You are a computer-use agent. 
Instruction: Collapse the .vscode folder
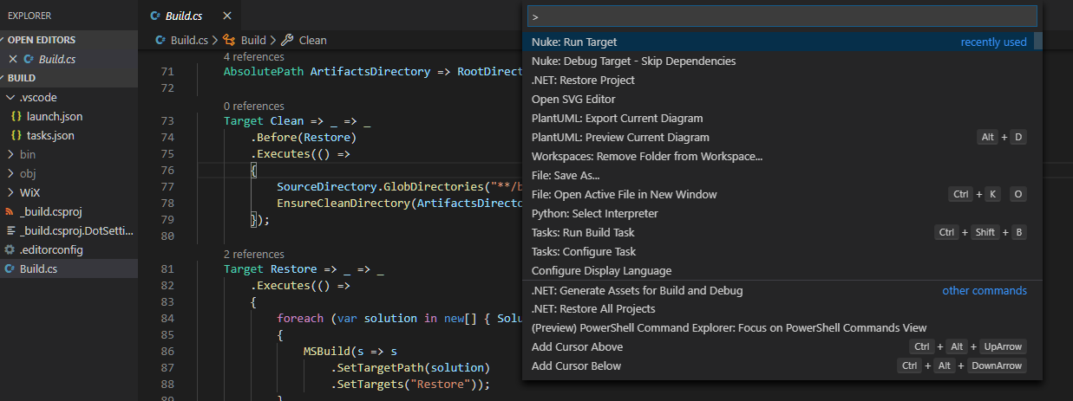pyautogui.click(x=10, y=97)
